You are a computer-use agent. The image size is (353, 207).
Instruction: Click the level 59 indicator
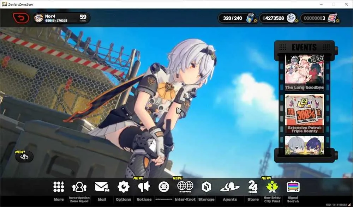pos(83,18)
